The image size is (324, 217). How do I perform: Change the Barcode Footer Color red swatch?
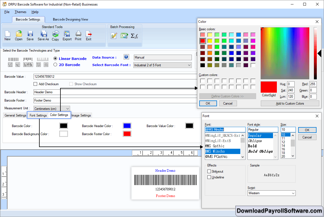point(127,133)
